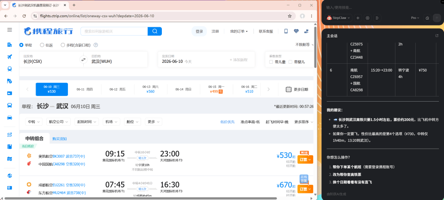
Task: Sort by 起飞时间早-晚
Action: pyautogui.click(x=277, y=122)
